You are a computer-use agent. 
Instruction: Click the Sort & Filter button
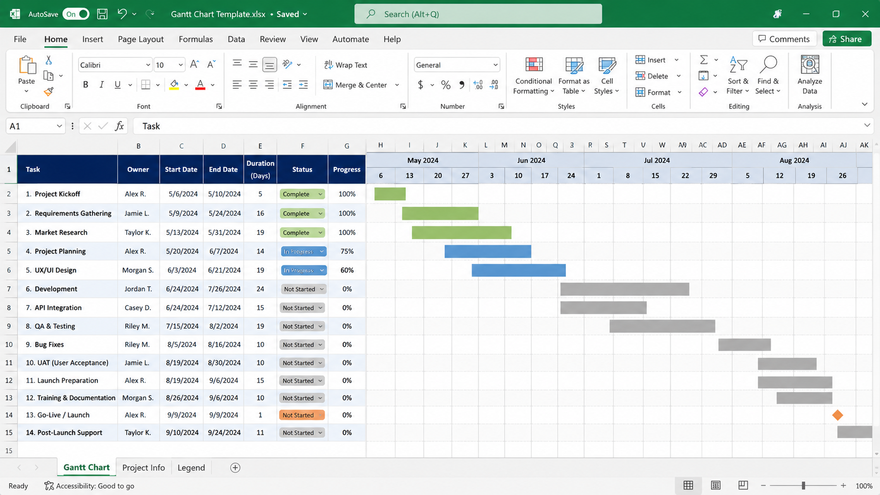click(x=738, y=76)
